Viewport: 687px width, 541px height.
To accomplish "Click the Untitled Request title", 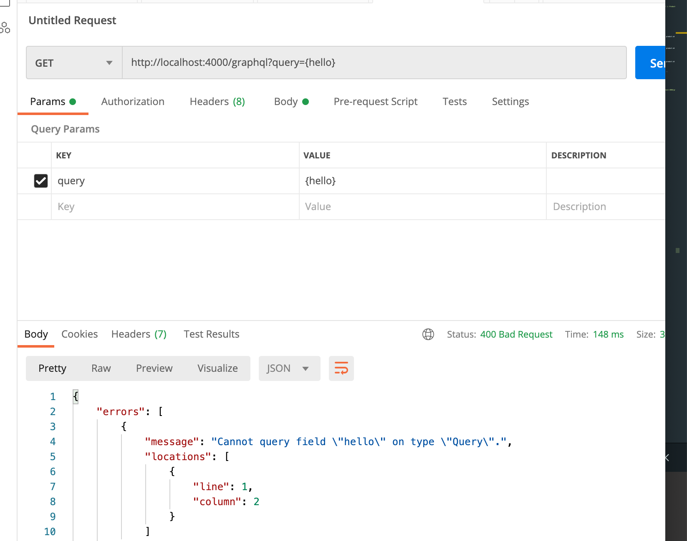I will tap(72, 20).
